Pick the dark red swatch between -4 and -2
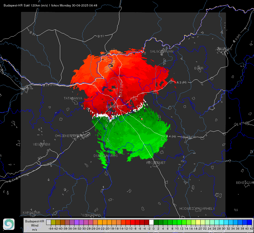 pos(147,222)
